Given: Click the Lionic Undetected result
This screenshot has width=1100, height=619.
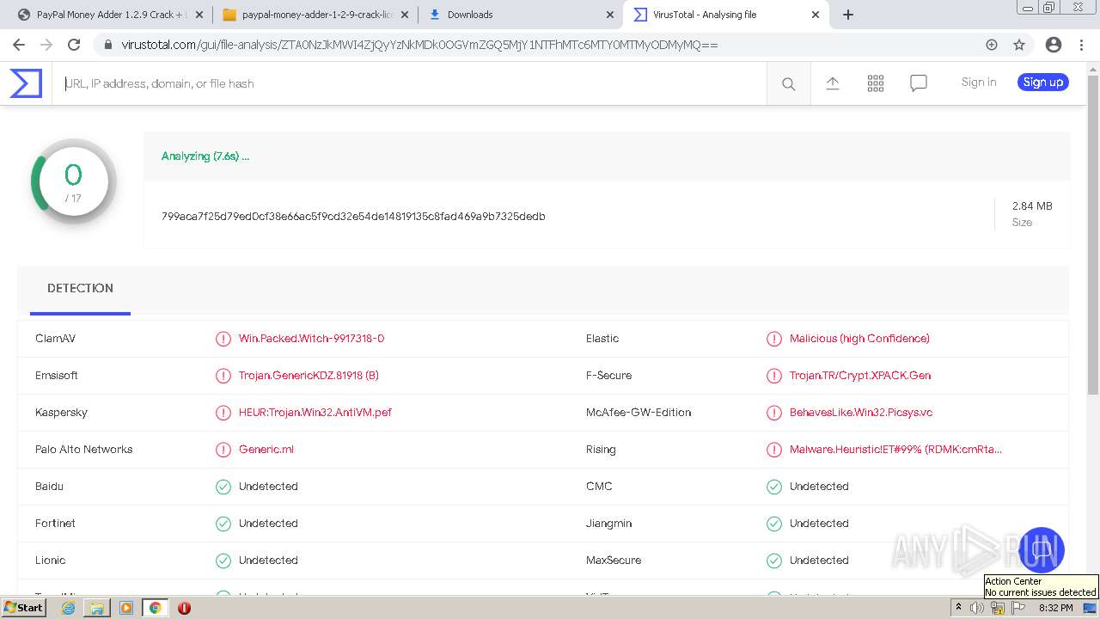Looking at the screenshot, I should tap(268, 561).
